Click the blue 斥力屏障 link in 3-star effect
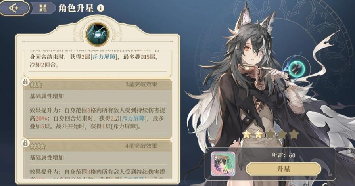Screen dimensions: 355x186 pyautogui.click(x=133, y=118)
